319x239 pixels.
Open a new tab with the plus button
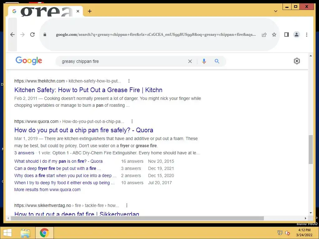point(90,11)
